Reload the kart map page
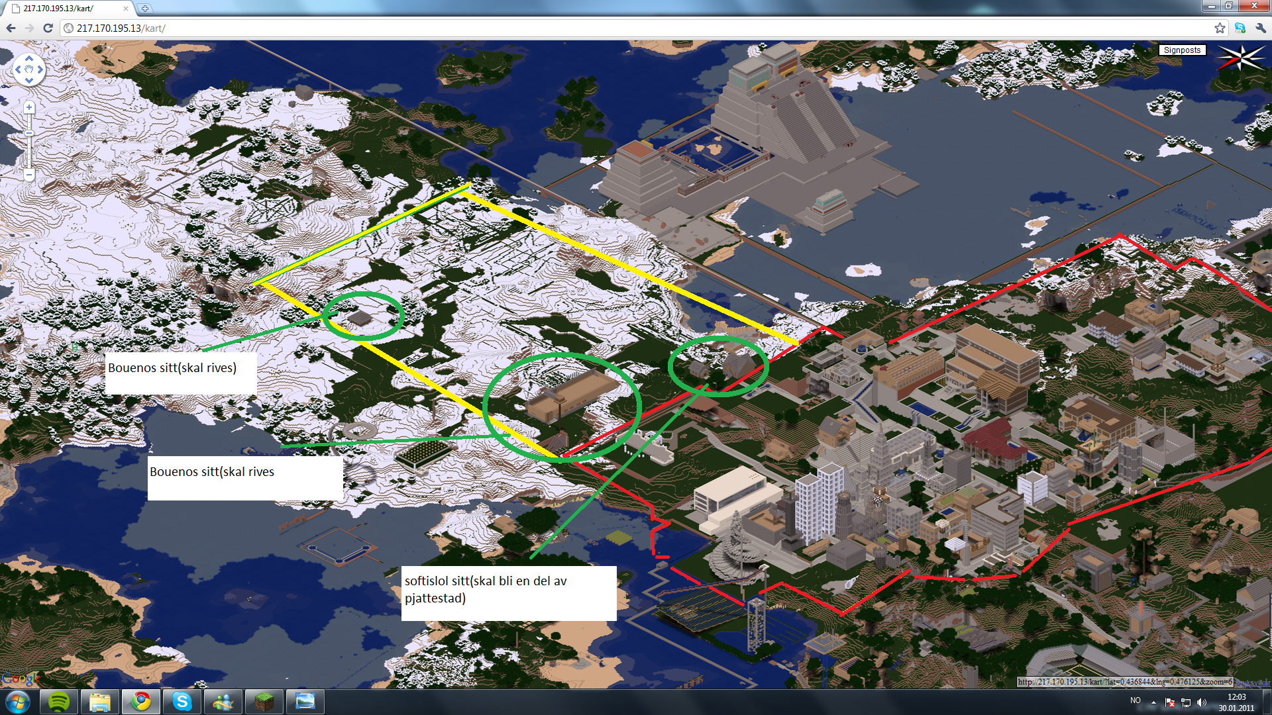This screenshot has height=715, width=1272. coord(48,28)
